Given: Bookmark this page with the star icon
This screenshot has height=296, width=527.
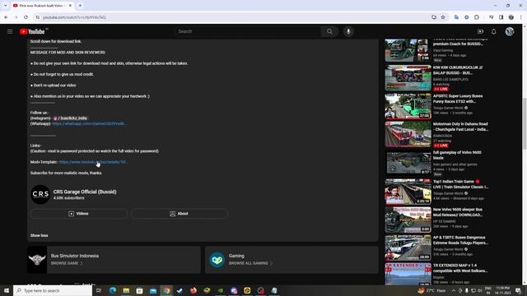Looking at the screenshot, I should [443, 17].
